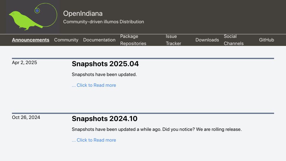Viewport: 286px width, 161px height.
Task: Click the OpenIndiana green bird logo
Action: pyautogui.click(x=33, y=17)
